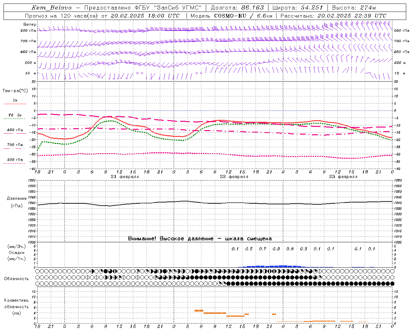The width and height of the screenshot is (411, 329).
Task: Click the 0.3 precipitation amount value
Action: coord(303,249)
